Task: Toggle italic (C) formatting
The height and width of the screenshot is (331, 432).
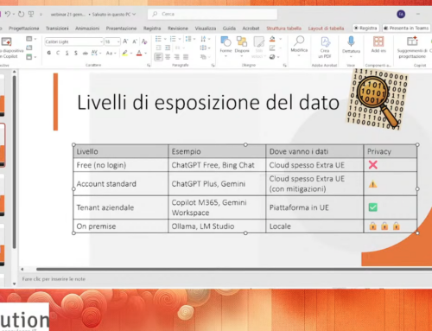Action: (58, 53)
